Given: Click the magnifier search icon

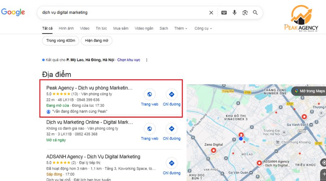Looking at the screenshot, I should click(x=255, y=12).
